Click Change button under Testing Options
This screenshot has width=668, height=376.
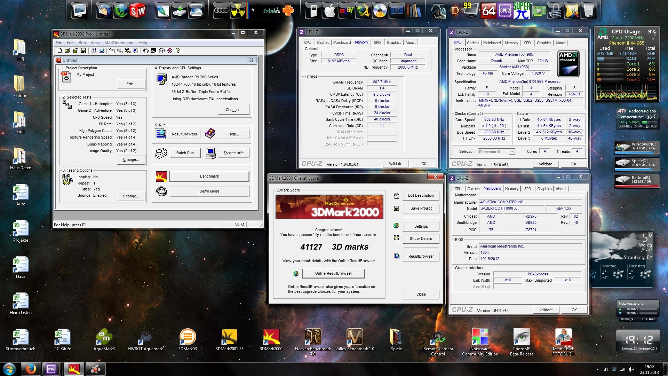tap(131, 196)
